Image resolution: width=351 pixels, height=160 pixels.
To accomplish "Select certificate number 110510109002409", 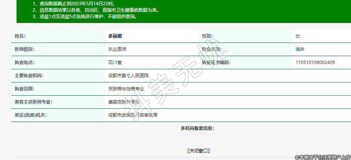I will (x=315, y=62).
